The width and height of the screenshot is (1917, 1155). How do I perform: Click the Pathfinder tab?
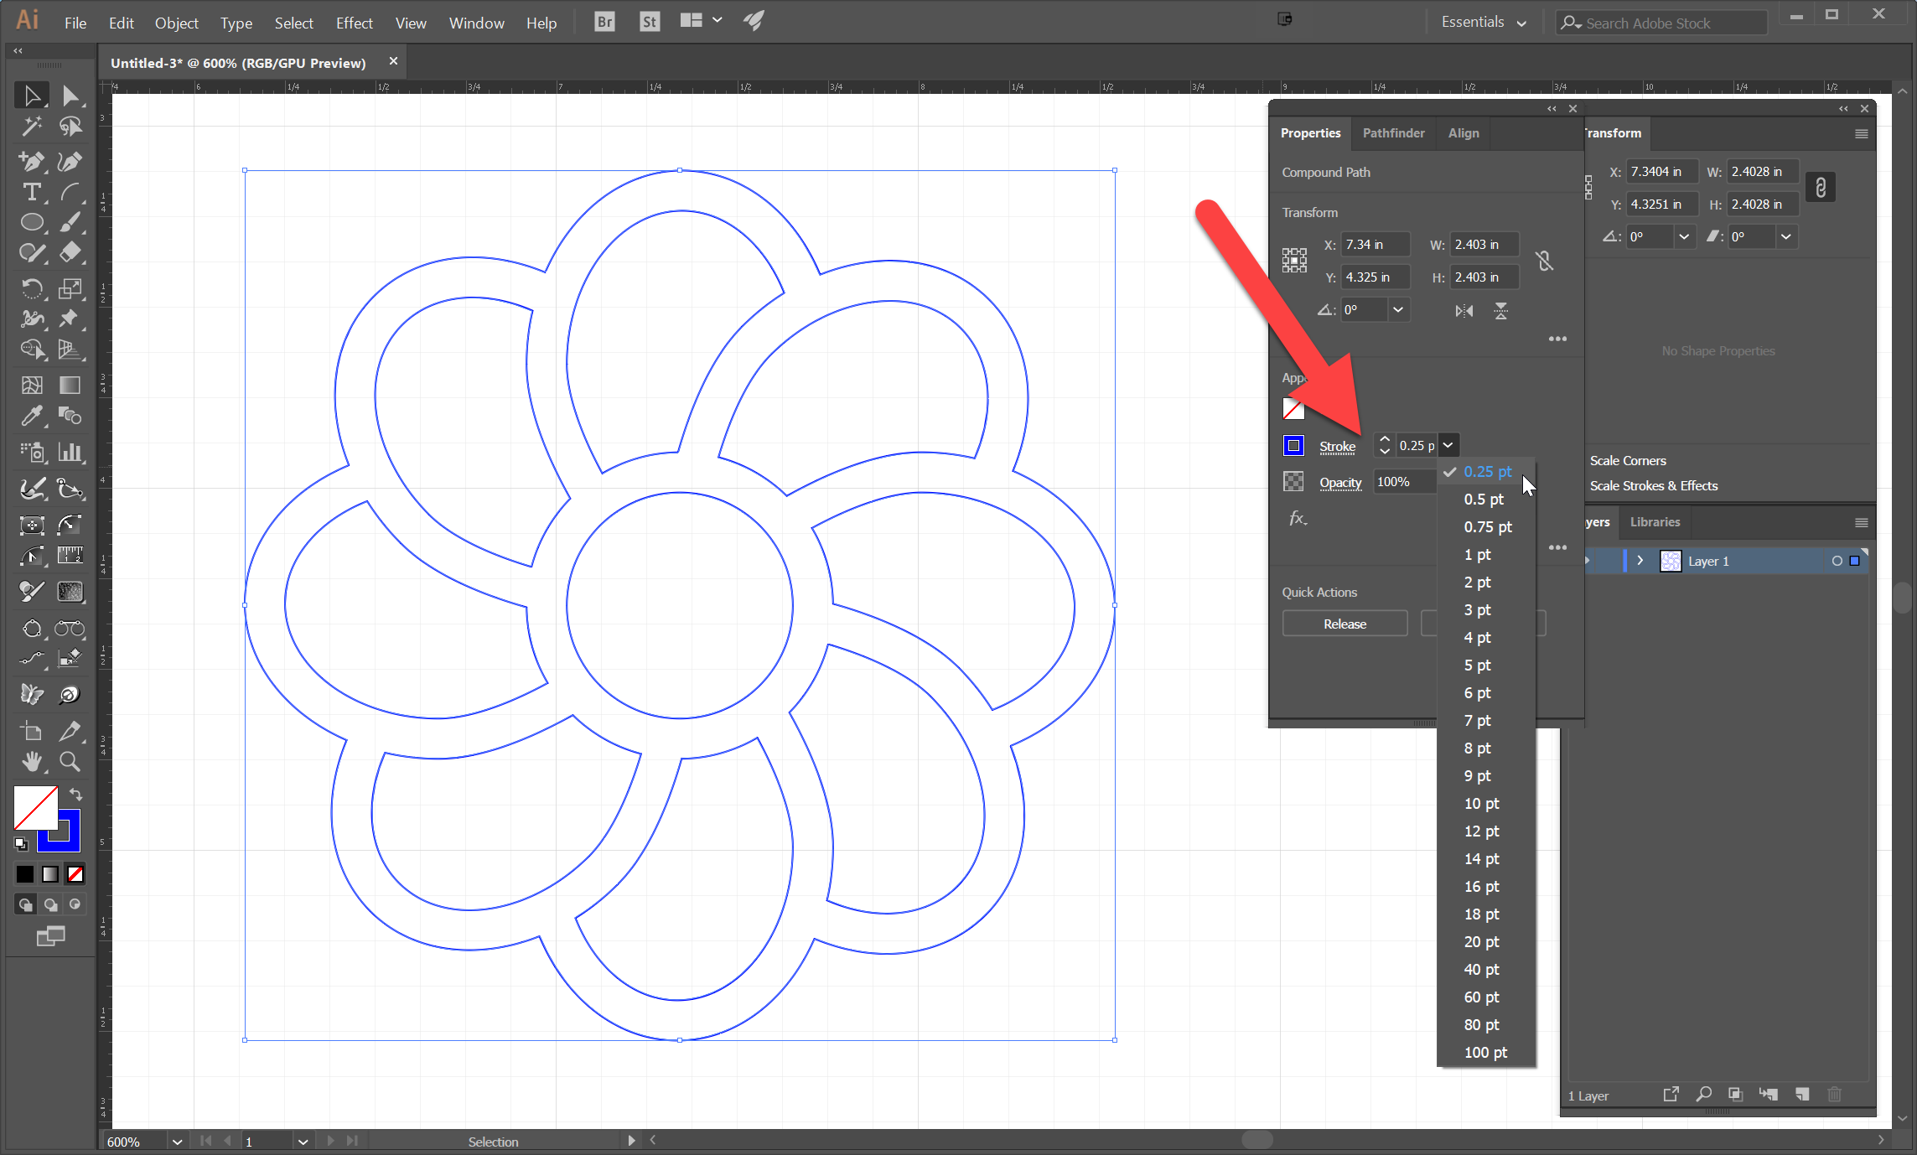(x=1394, y=132)
